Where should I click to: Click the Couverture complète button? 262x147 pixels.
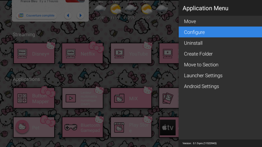point(36,16)
